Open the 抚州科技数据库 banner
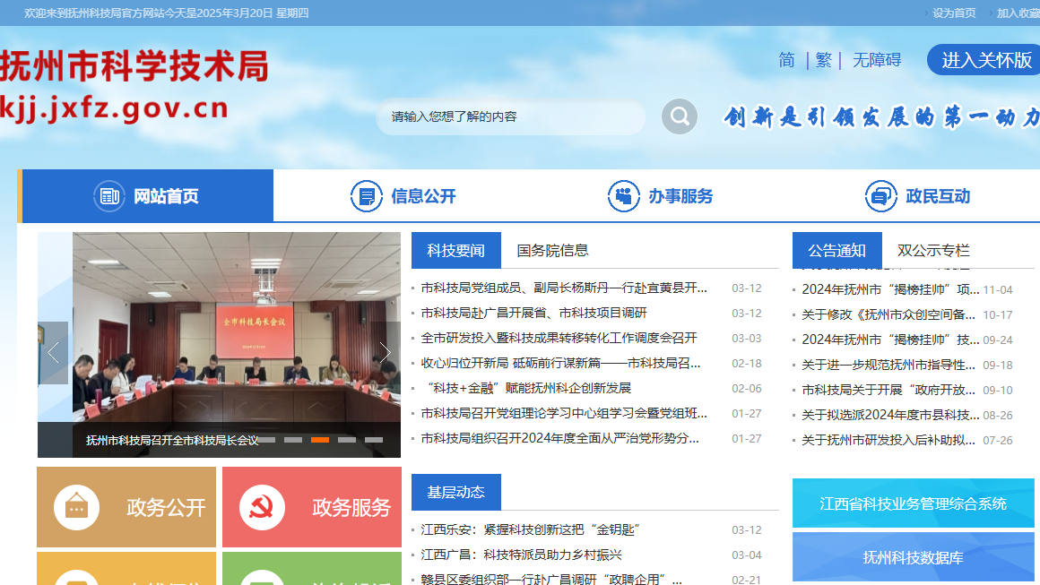This screenshot has height=585, width=1040. [x=914, y=557]
